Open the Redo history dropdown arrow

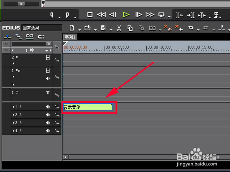pyautogui.click(x=214, y=30)
